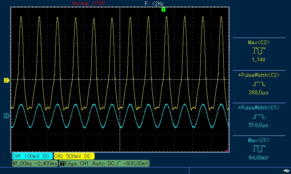
Task: Open CH1 100mV DC channel settings
Action: click(32, 156)
